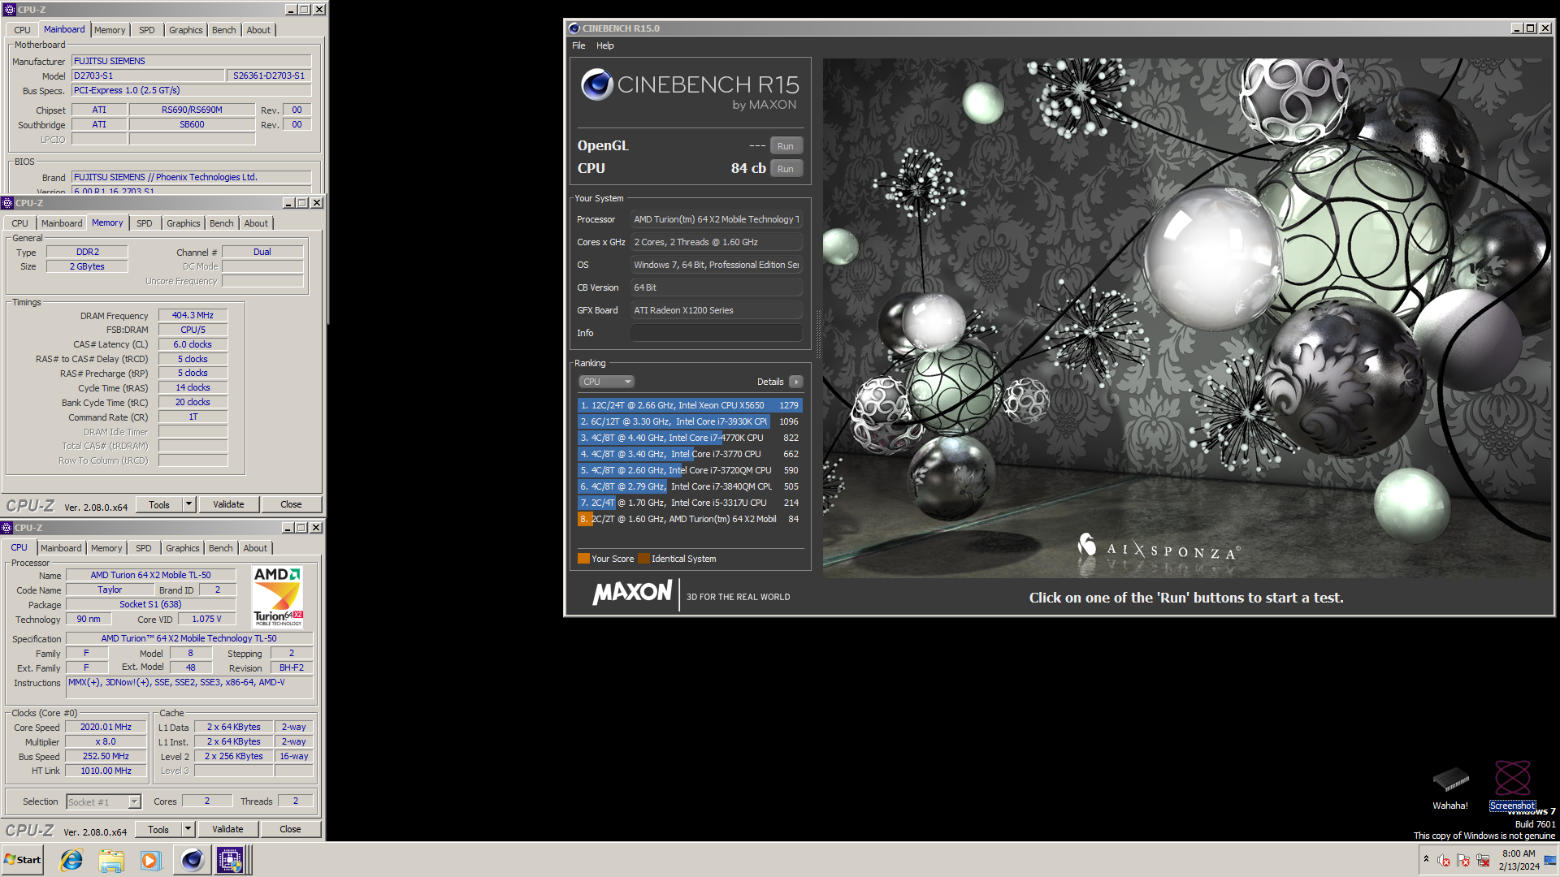Switch to Cinebench via taskbar icon
The width and height of the screenshot is (1560, 877).
click(193, 860)
